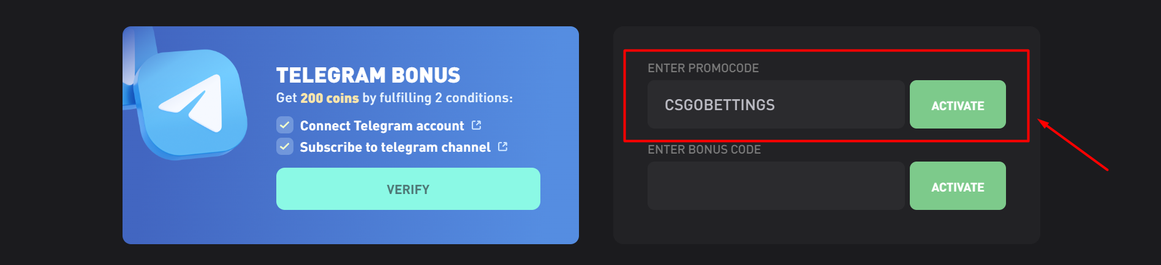Click the 'by fulfilling 2 conditions' text
The image size is (1161, 265).
[437, 98]
